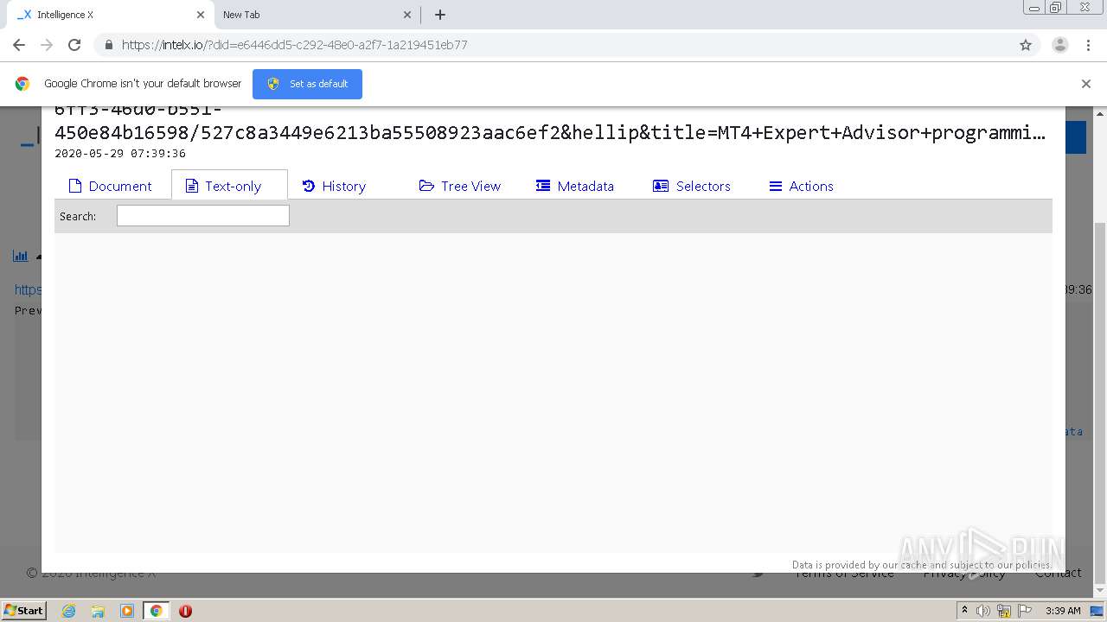
Task: Dismiss the default browser notification bar
Action: 1086,84
